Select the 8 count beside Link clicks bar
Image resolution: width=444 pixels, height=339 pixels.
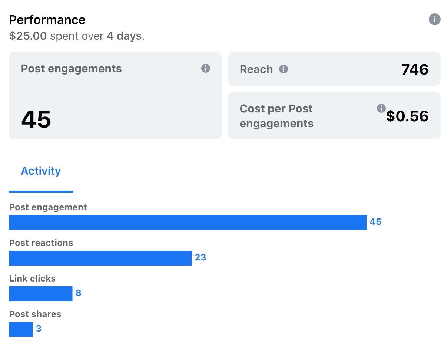78,293
